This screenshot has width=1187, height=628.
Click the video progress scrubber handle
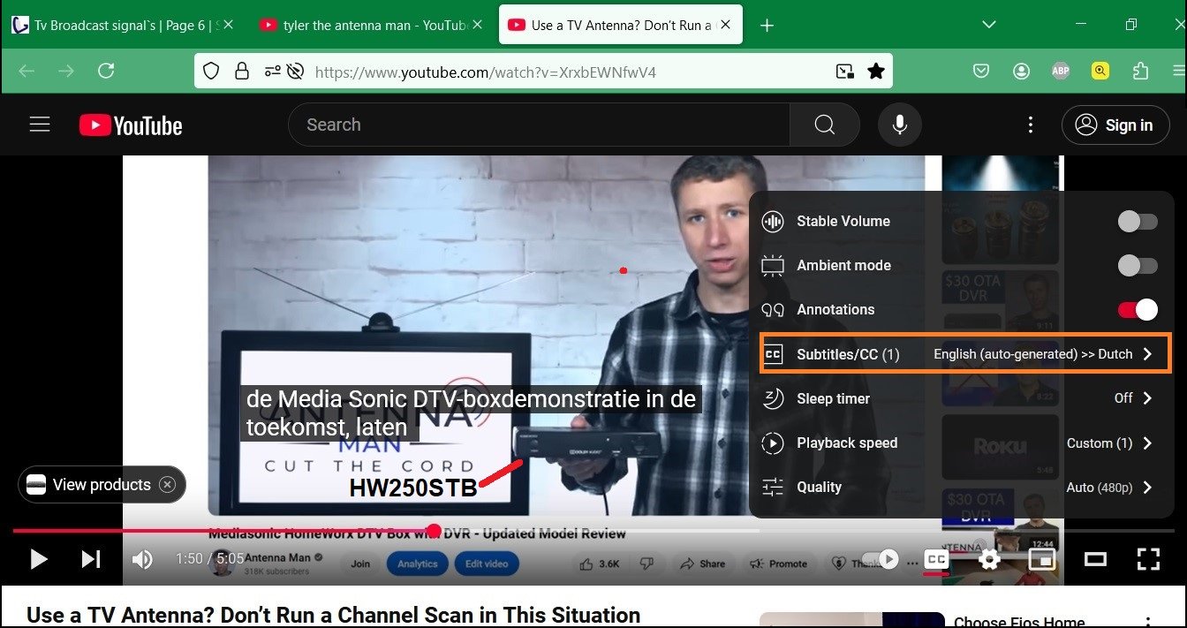(x=434, y=531)
